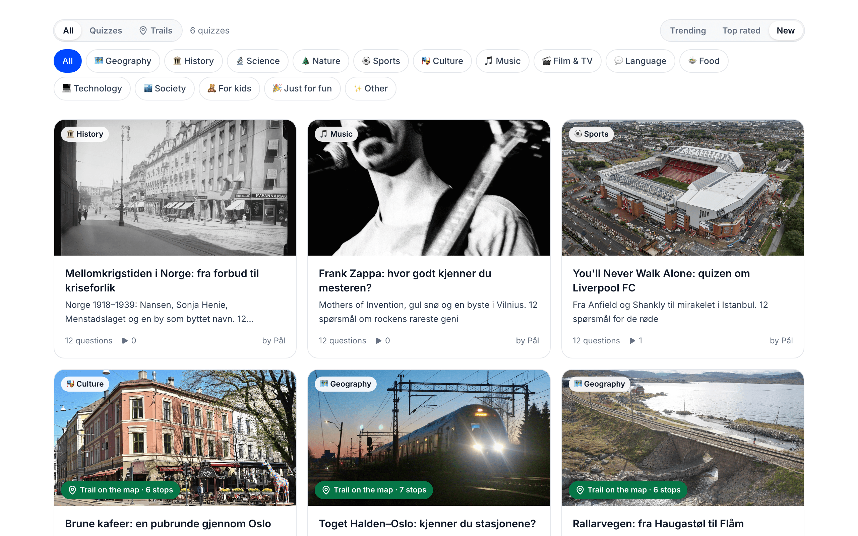Filter by Music category chip
The image size is (858, 536).
[503, 61]
